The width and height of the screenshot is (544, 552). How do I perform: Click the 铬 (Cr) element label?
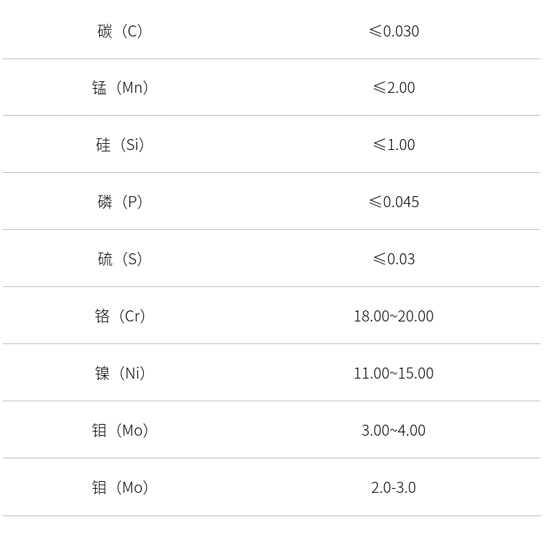click(x=121, y=316)
